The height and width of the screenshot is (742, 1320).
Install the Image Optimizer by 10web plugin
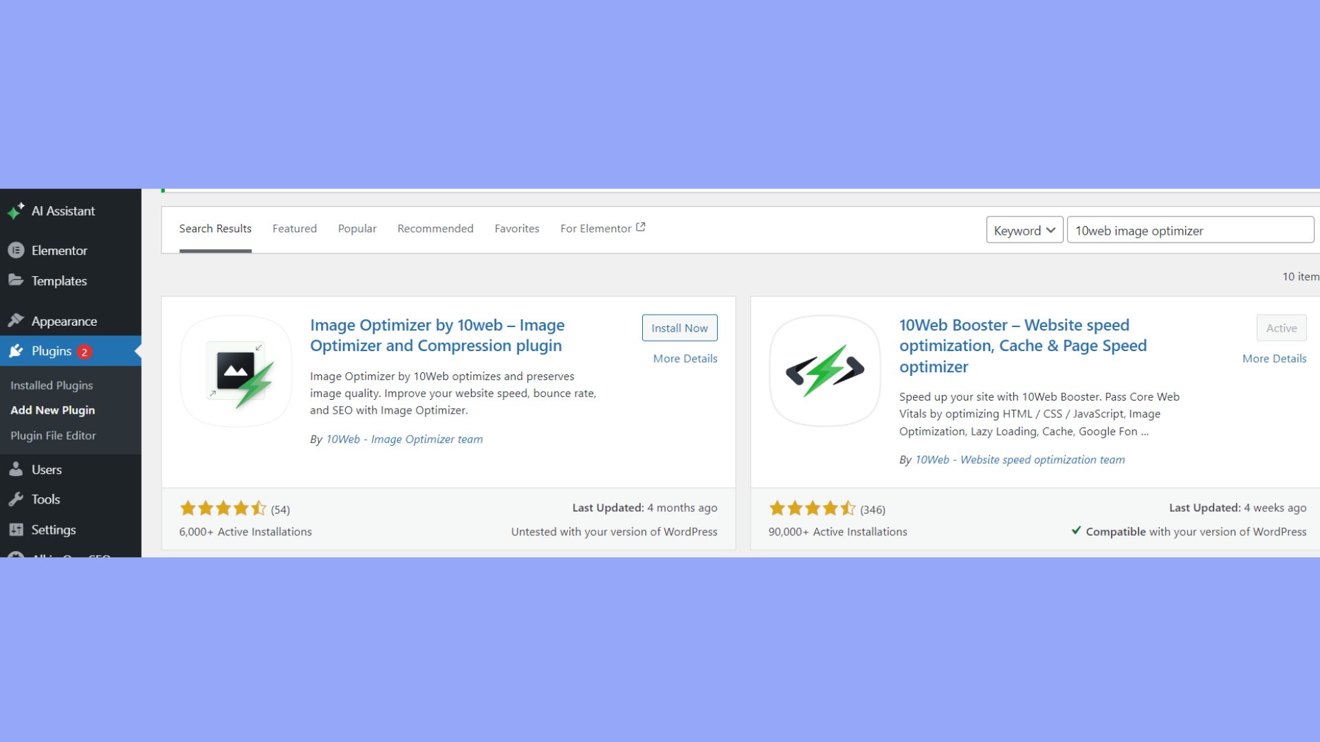click(679, 328)
